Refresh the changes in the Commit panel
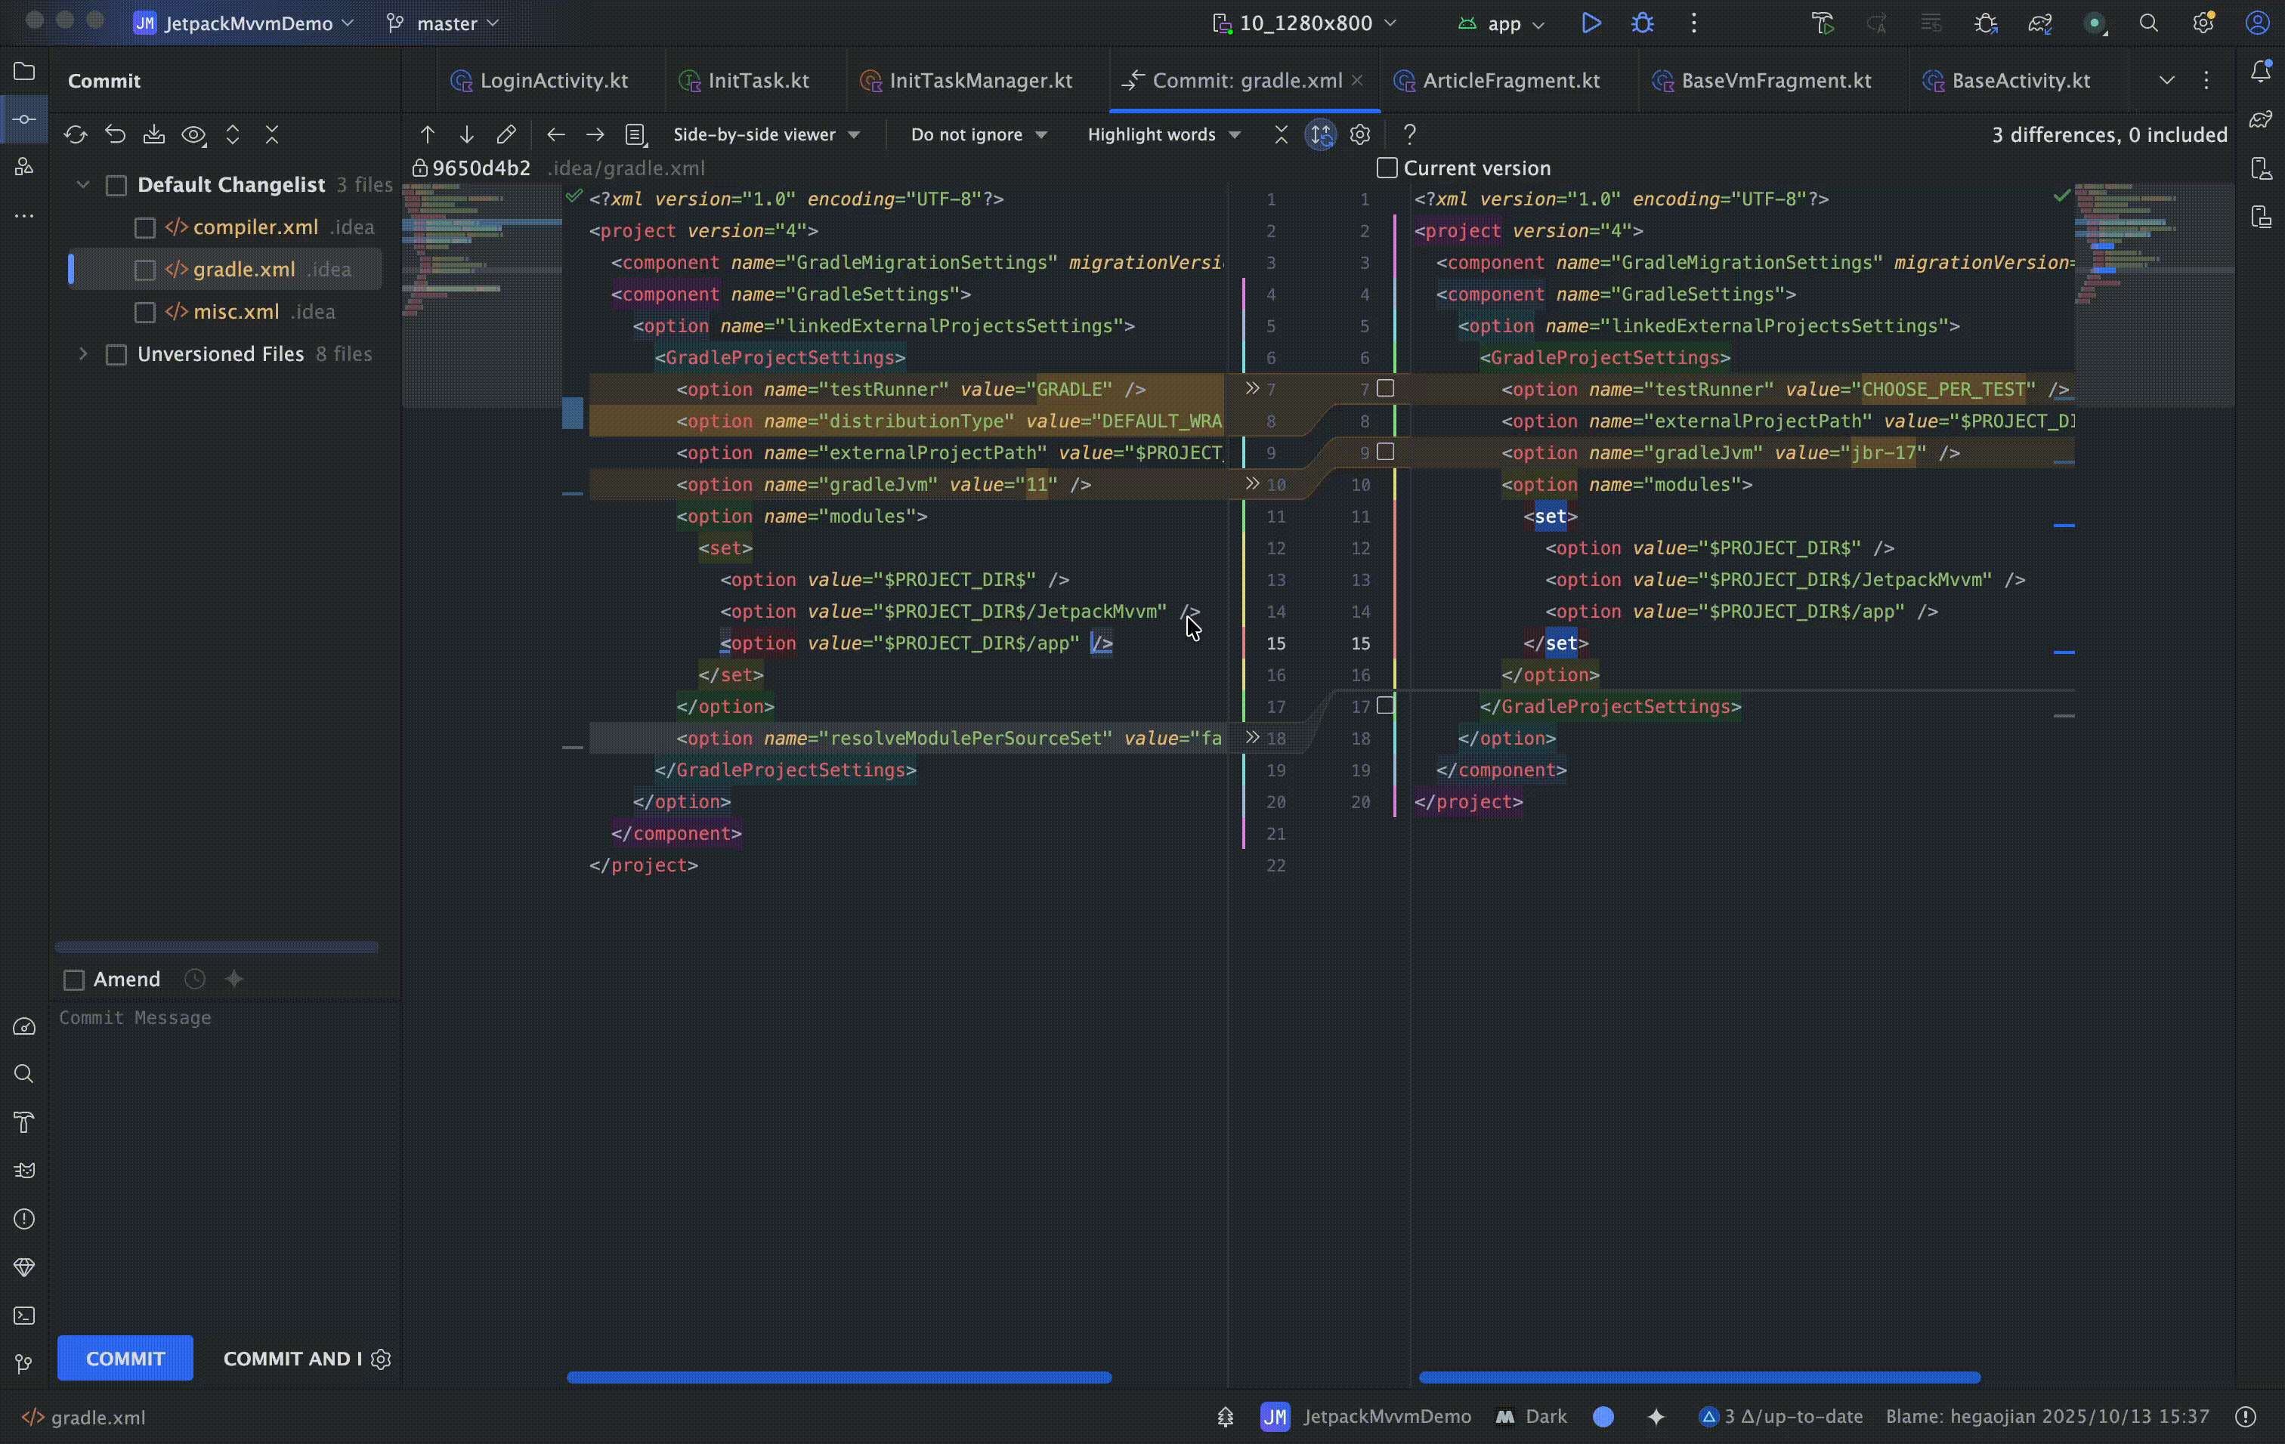 (x=75, y=134)
